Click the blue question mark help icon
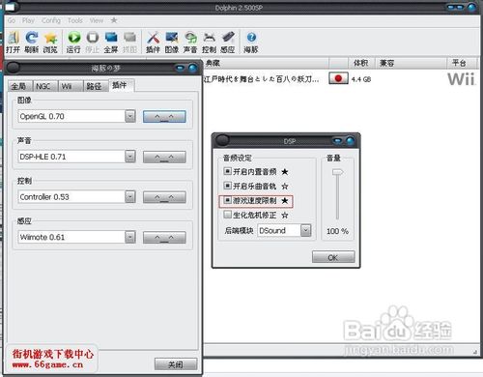This screenshot has height=377, width=483. pyautogui.click(x=251, y=38)
